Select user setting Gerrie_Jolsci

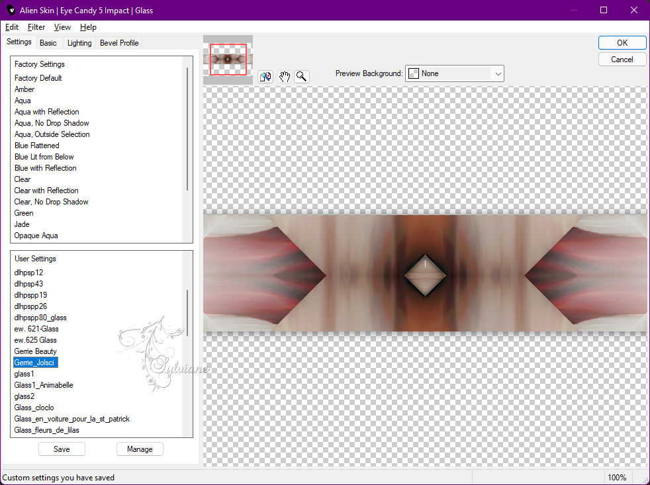pos(35,363)
